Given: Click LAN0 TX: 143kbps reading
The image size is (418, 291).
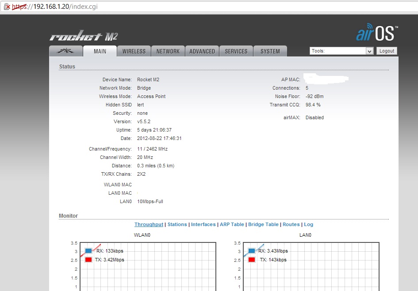Looking at the screenshot, I should click(273, 260).
